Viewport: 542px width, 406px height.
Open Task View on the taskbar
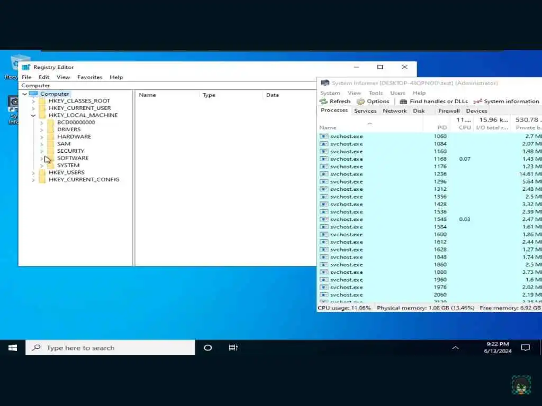click(233, 348)
